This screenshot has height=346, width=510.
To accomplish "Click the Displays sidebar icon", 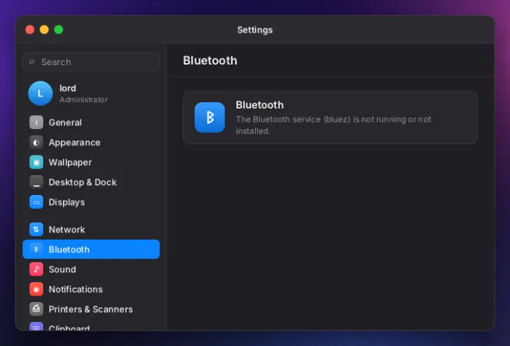I will pyautogui.click(x=36, y=202).
